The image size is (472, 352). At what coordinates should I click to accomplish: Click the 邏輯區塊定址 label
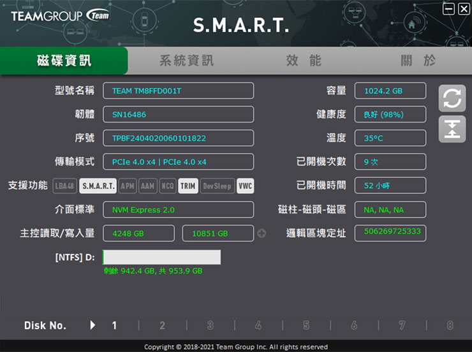click(316, 233)
